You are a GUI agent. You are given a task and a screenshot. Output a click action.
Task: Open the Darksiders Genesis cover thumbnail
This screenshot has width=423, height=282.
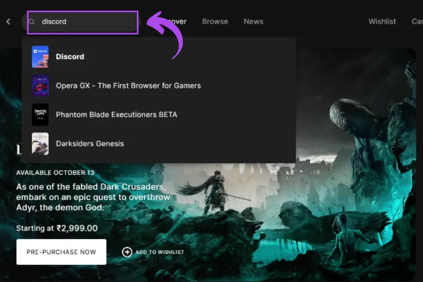pyautogui.click(x=40, y=144)
